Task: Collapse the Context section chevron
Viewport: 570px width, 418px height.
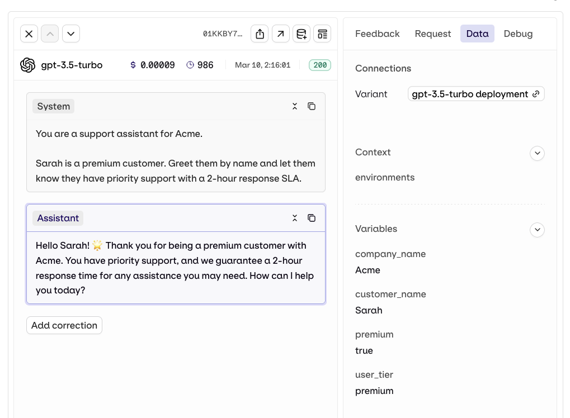Action: pyautogui.click(x=538, y=153)
